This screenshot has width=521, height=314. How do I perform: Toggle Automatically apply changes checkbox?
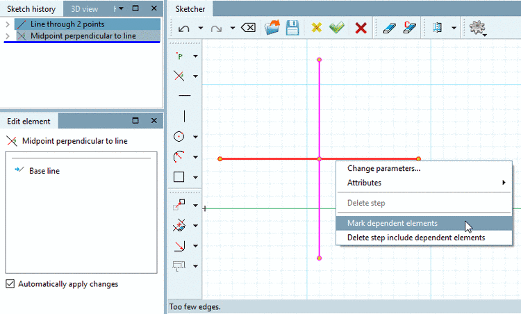(x=10, y=283)
